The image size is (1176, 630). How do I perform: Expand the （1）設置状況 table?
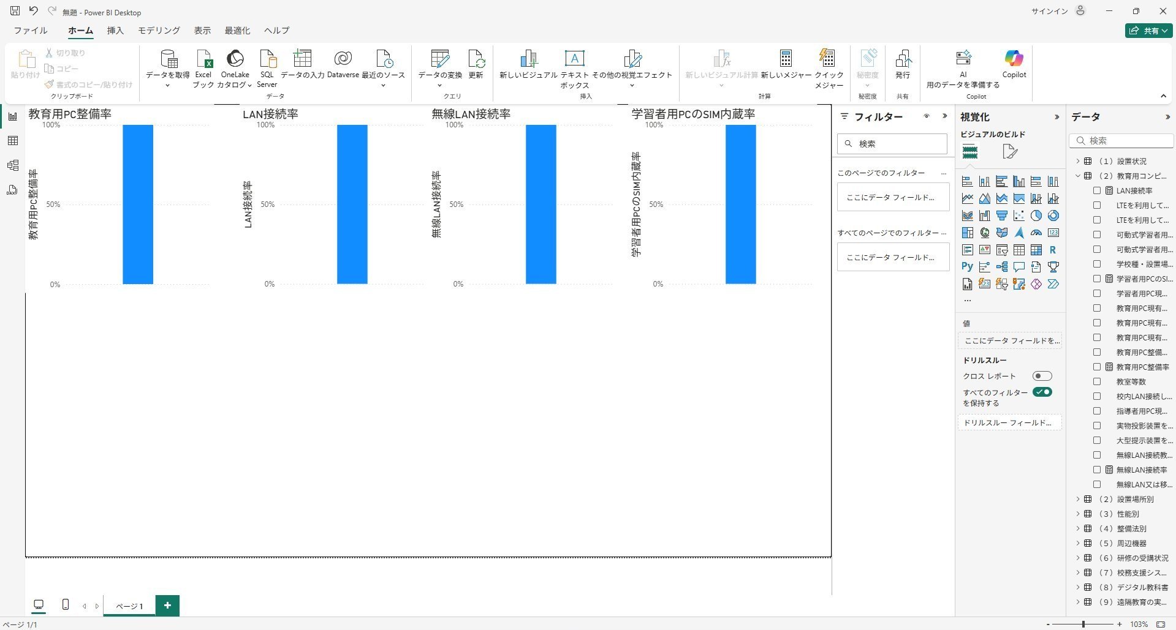(x=1078, y=161)
